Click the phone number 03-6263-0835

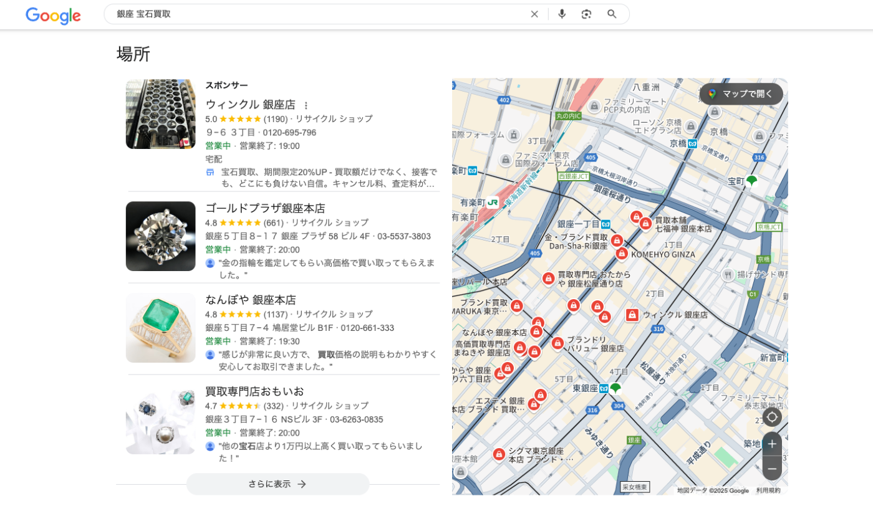(357, 419)
